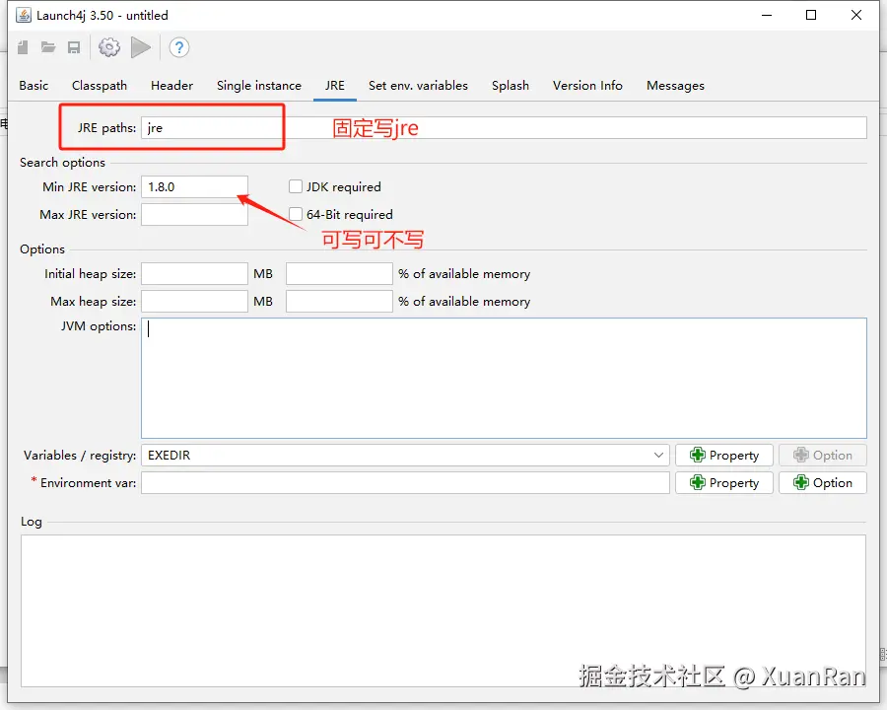Image resolution: width=887 pixels, height=710 pixels.
Task: Click Max heap size MB field
Action: [194, 301]
